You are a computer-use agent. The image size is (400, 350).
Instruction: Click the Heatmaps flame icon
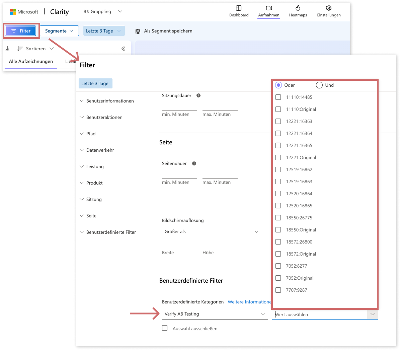(298, 8)
